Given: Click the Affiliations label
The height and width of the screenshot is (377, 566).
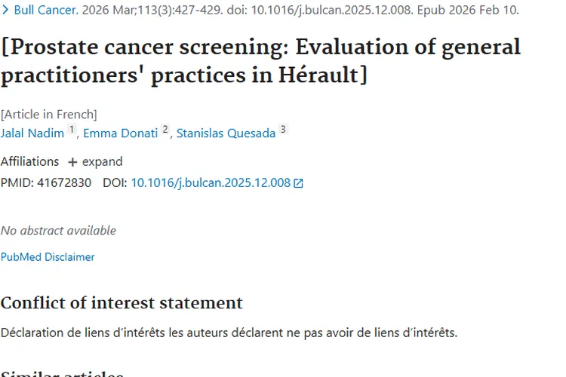Looking at the screenshot, I should coord(29,162).
